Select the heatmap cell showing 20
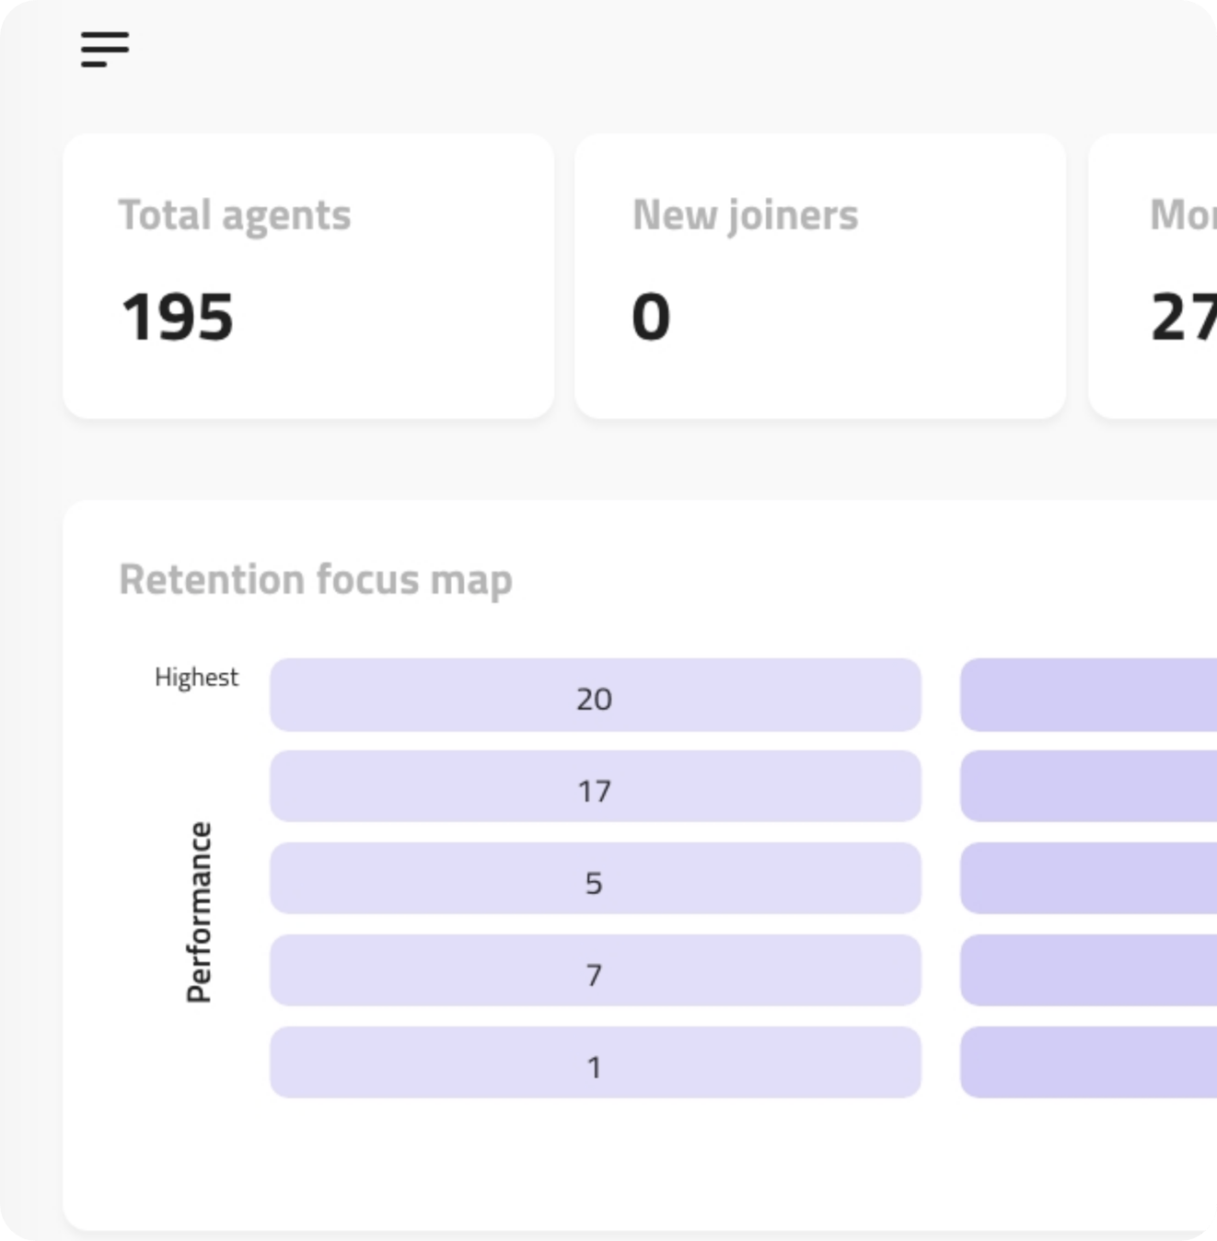Viewport: 1217px width, 1241px height. [x=595, y=696]
